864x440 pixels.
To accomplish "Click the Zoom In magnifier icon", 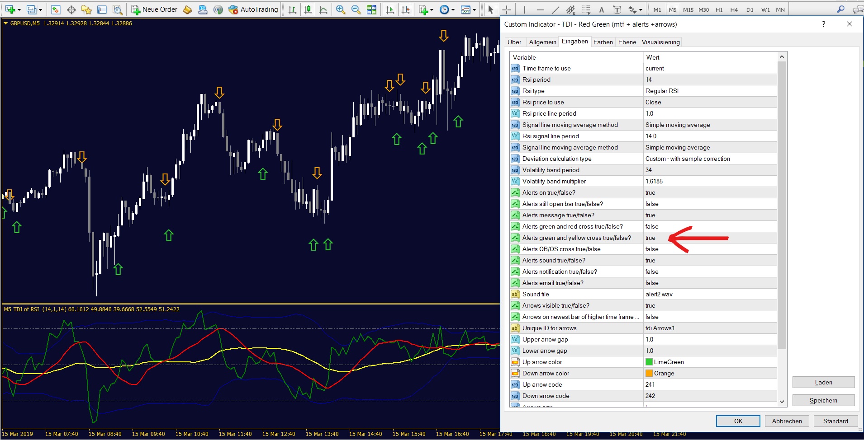I will tap(341, 9).
